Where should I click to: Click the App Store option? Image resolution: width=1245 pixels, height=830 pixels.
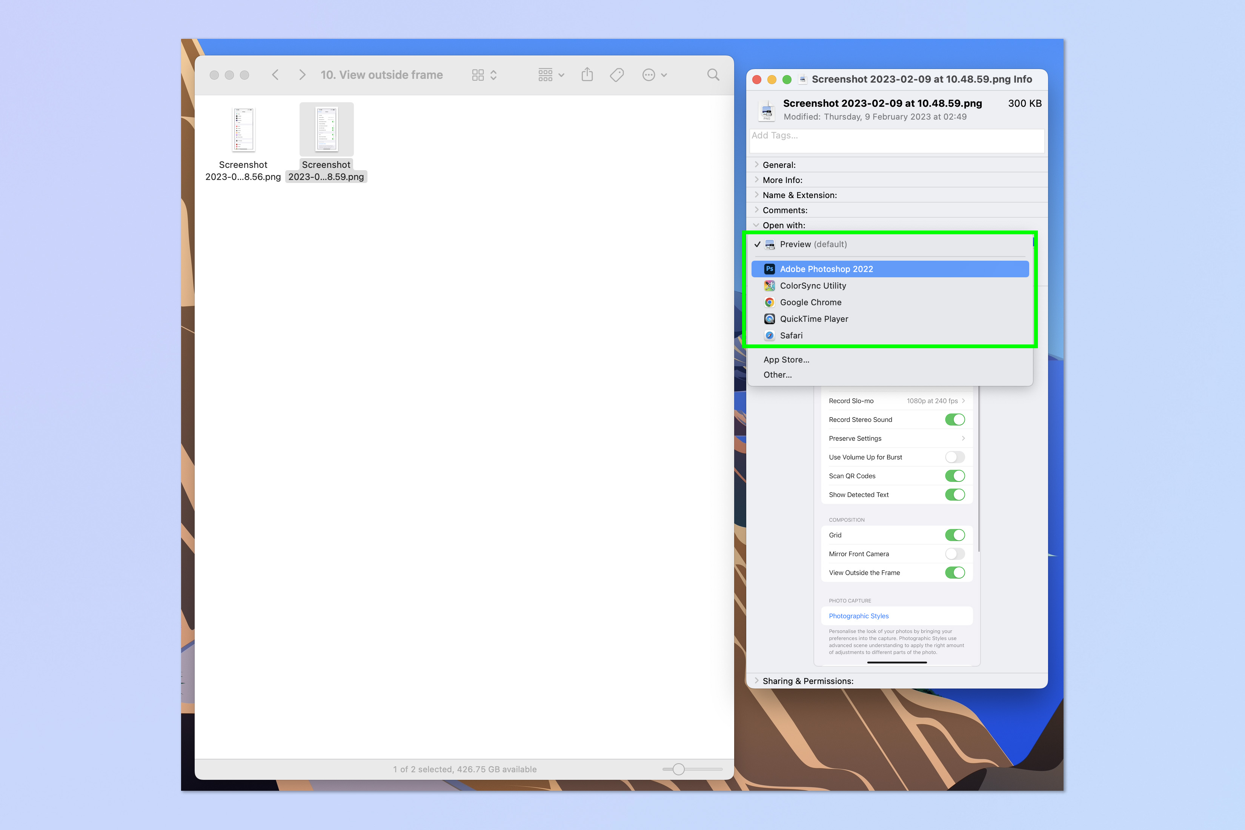[787, 358]
